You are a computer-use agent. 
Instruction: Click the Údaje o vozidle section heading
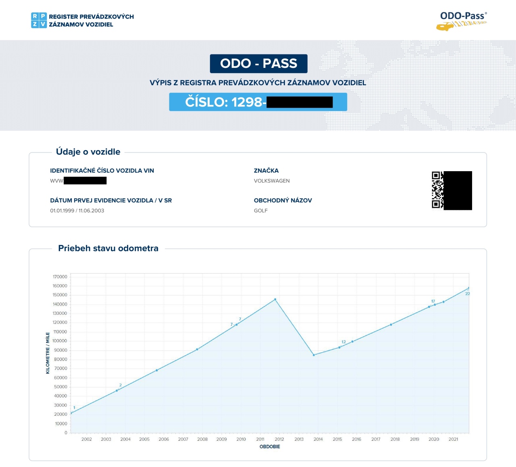[88, 152]
